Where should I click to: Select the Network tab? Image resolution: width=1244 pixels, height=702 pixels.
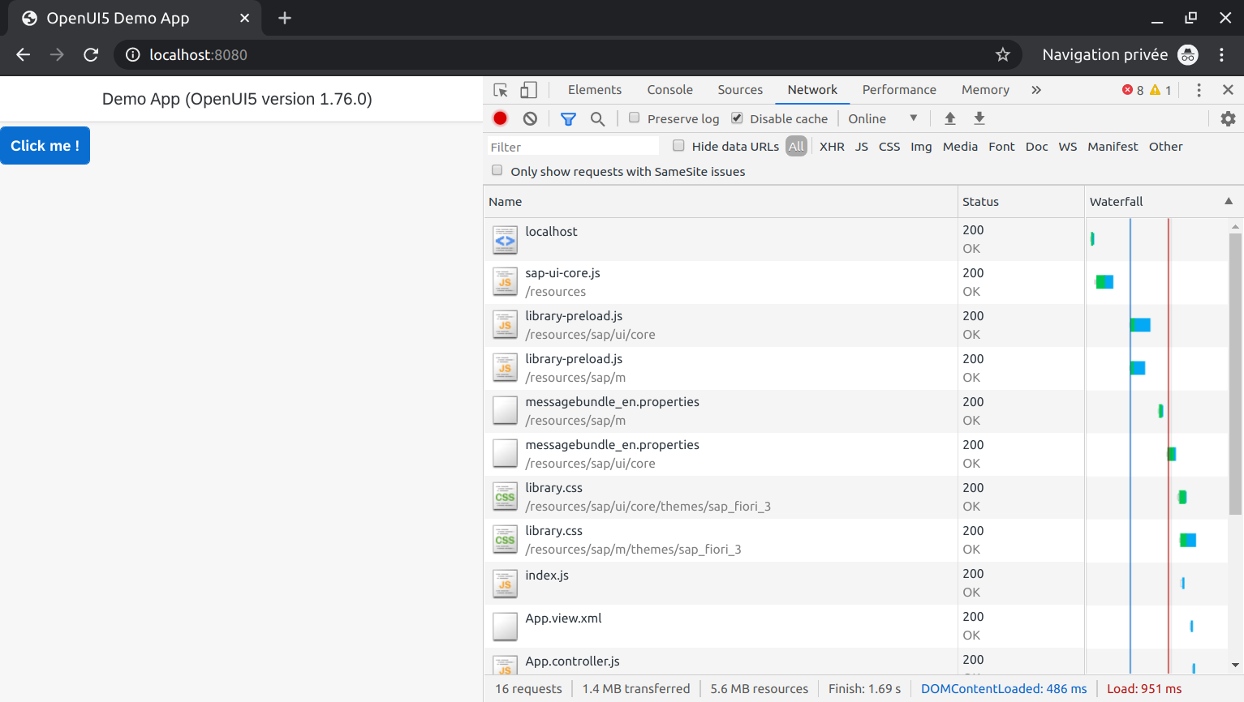[812, 90]
